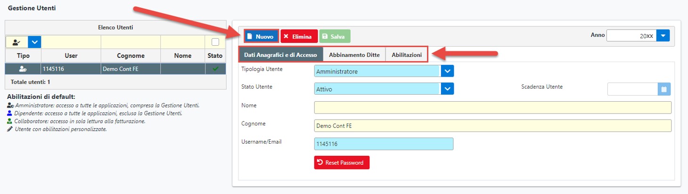Tick the Stato filter checkbox
Screen dimensions: 688x194
215,42
